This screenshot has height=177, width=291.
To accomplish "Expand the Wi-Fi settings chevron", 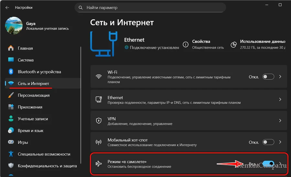I will [x=280, y=77].
